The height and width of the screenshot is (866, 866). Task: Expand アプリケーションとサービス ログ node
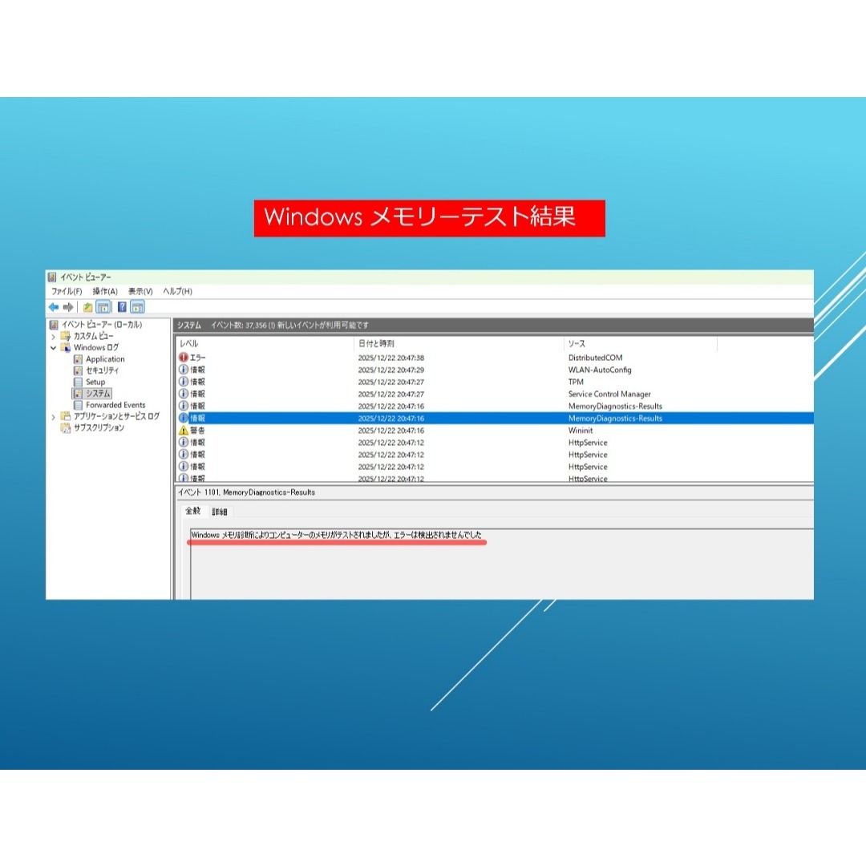pyautogui.click(x=53, y=416)
